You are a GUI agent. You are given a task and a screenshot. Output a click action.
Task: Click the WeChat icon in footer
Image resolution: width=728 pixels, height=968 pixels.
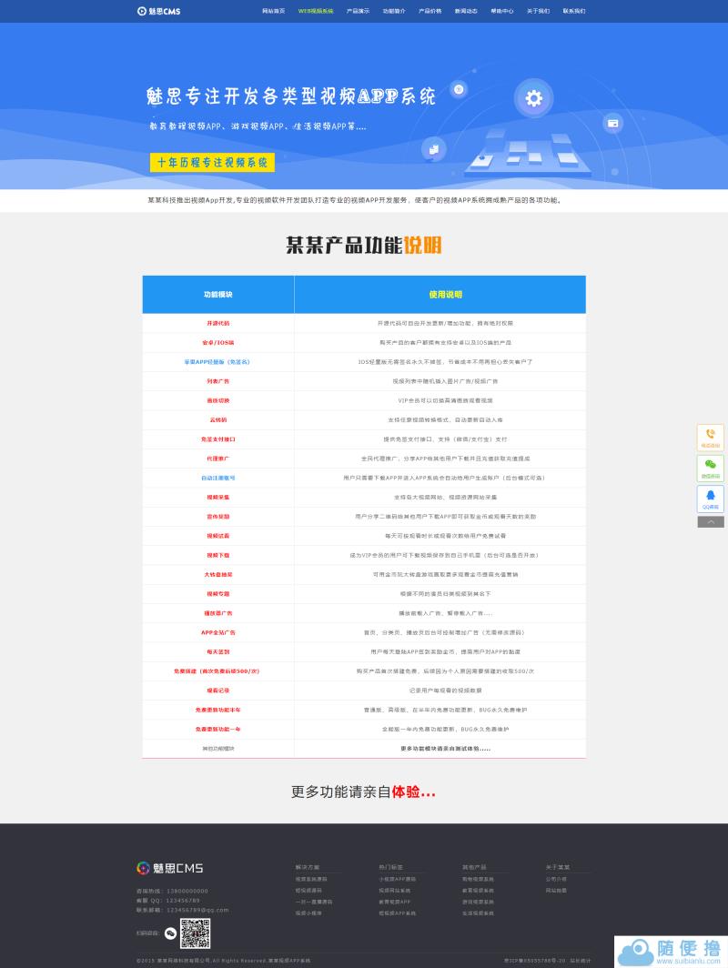(x=169, y=933)
